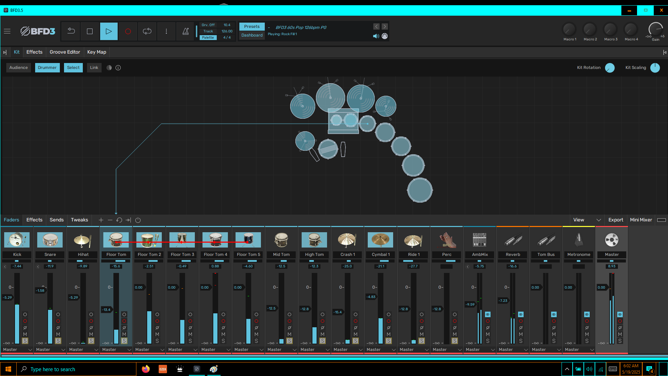Select the AmbMix channel icon
The image size is (668, 376).
coord(480,240)
